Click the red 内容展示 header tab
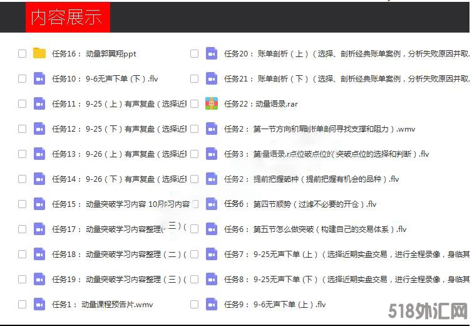Screen dimensions: 472x326 point(68,17)
